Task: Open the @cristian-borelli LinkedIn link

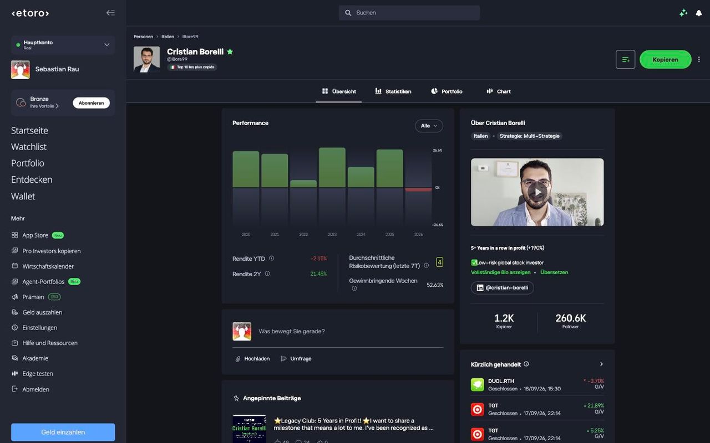Action: click(503, 288)
